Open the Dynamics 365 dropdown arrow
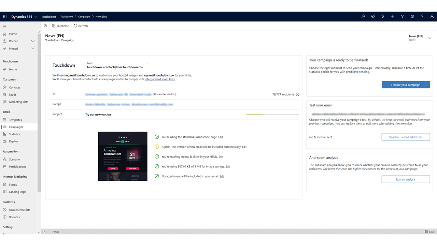Viewport: 437px width, 246px height. click(x=36, y=17)
